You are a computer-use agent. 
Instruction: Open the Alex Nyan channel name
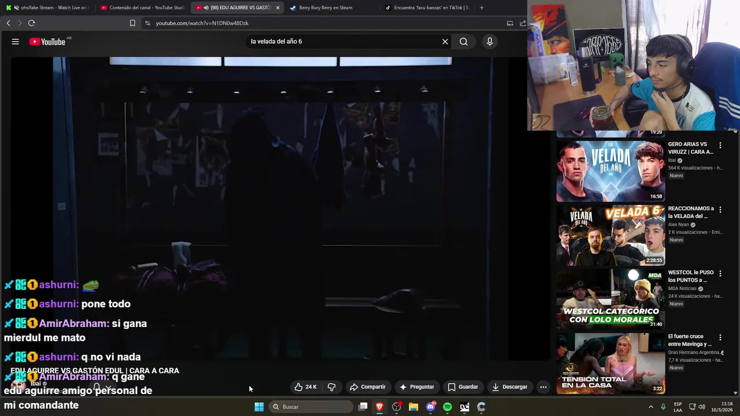679,225
